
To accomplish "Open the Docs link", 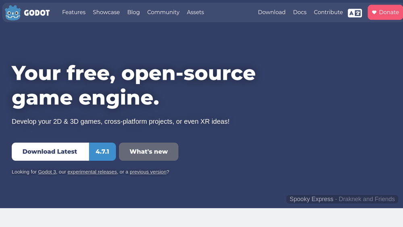I will tap(300, 12).
